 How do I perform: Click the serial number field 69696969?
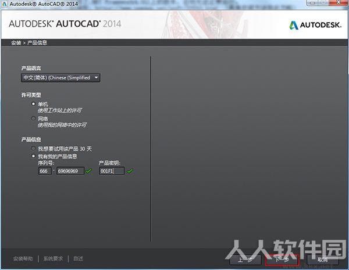[70, 171]
